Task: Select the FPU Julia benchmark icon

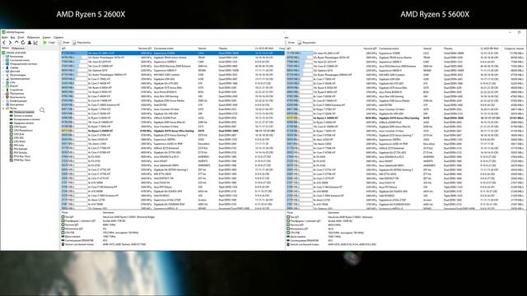Action: [11, 146]
